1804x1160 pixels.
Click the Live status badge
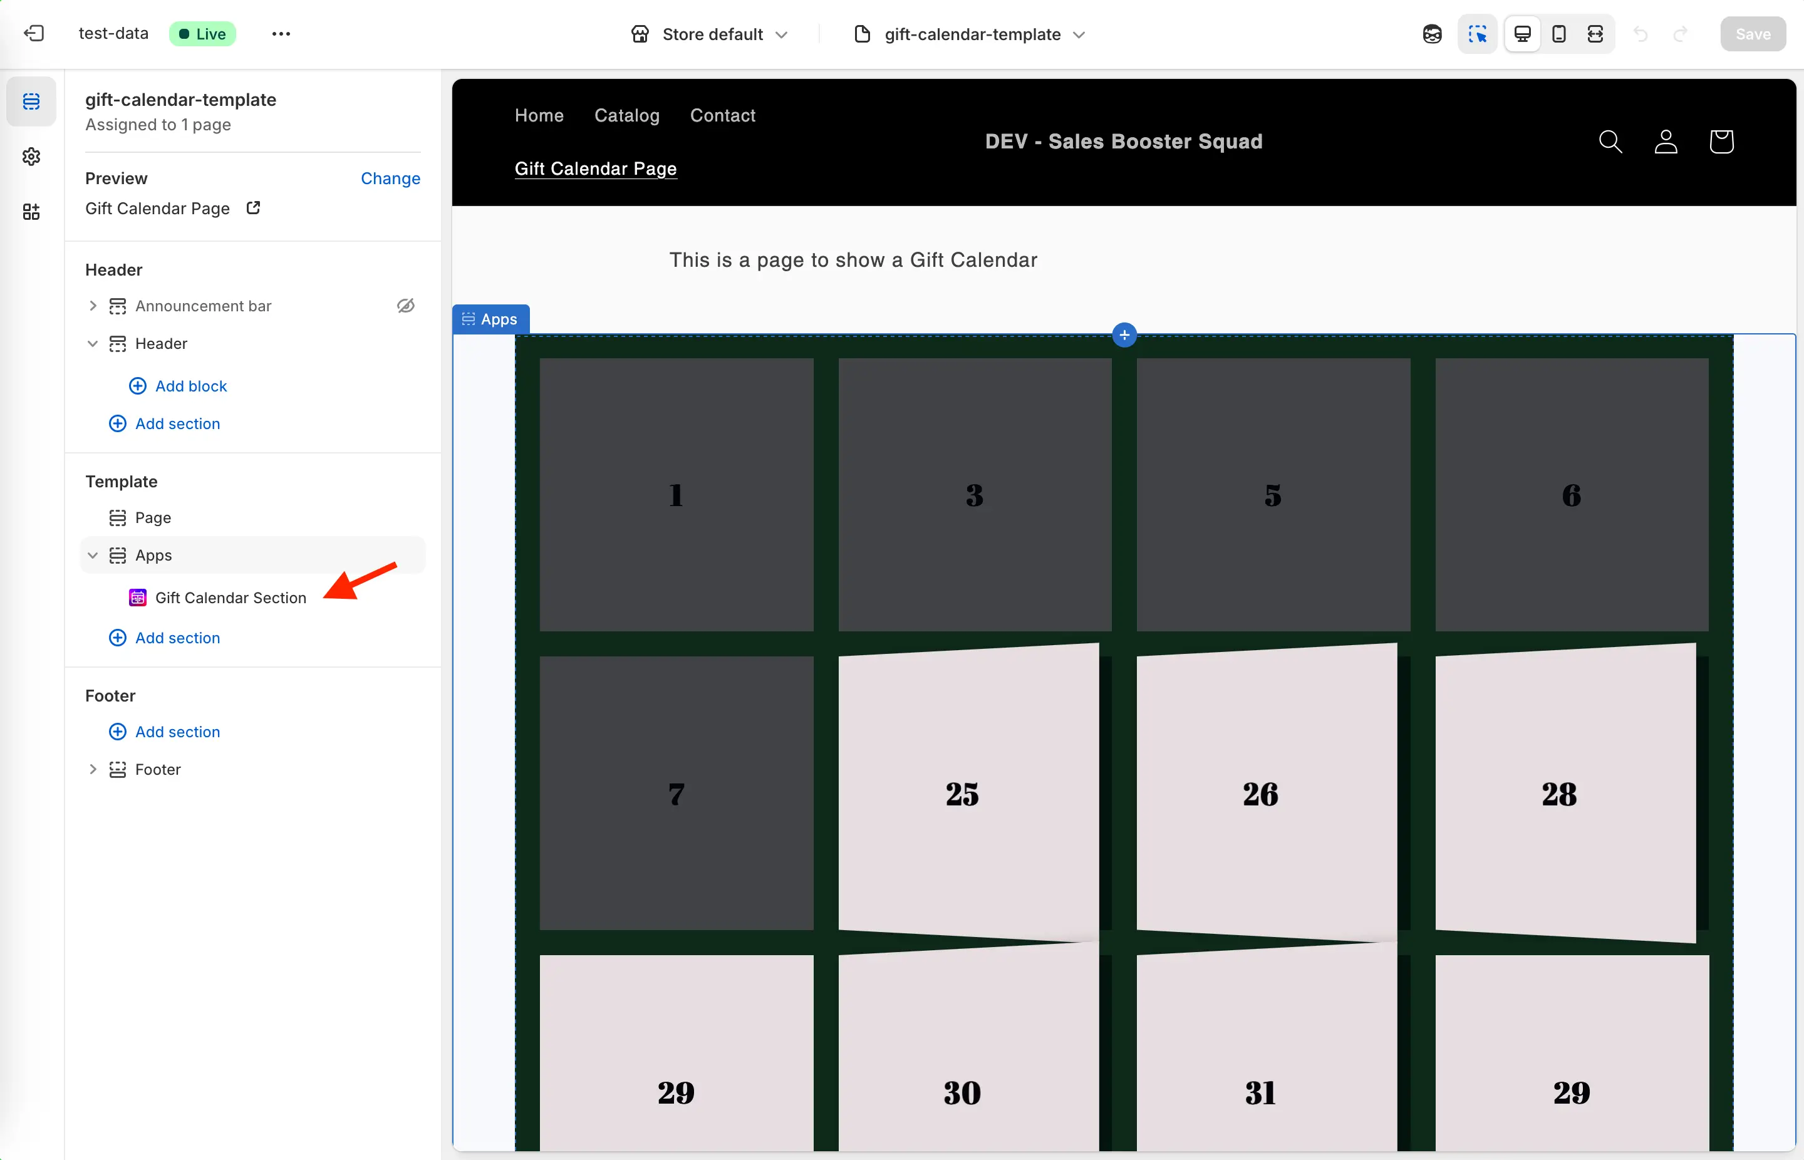(202, 34)
